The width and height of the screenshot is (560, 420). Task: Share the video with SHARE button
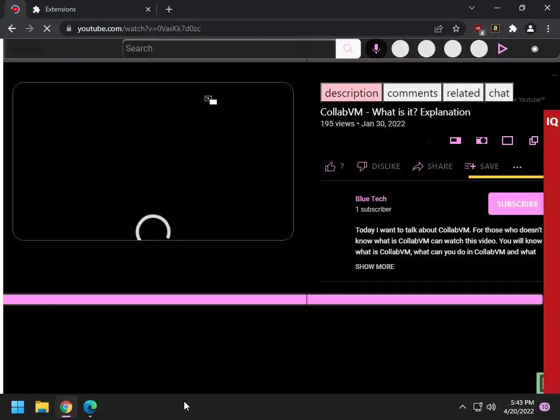[x=433, y=166]
